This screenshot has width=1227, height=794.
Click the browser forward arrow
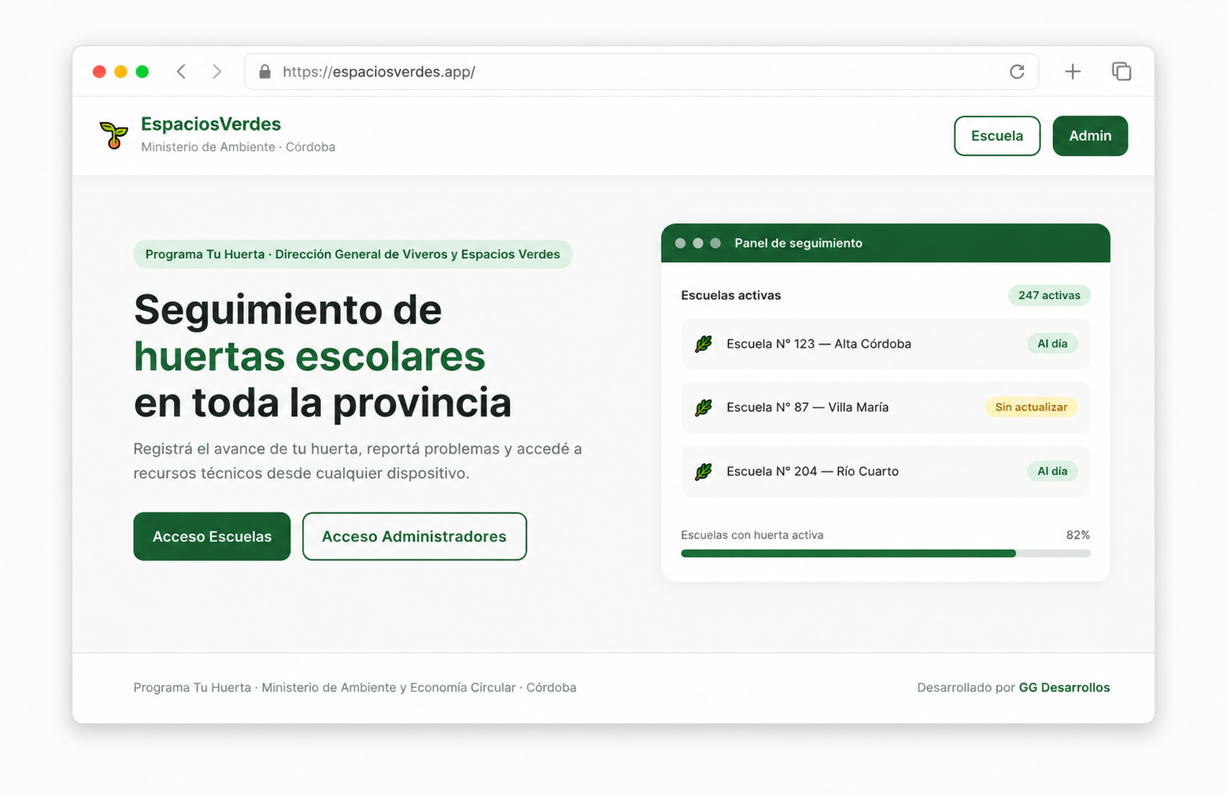pyautogui.click(x=217, y=72)
